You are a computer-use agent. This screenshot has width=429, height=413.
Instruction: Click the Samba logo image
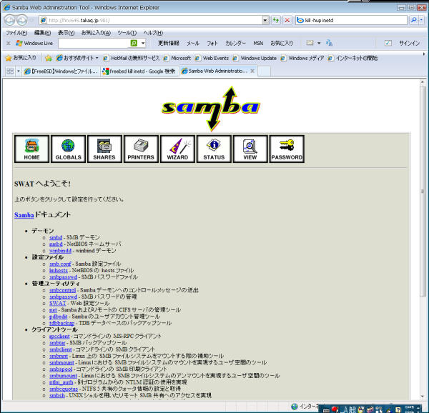211,109
